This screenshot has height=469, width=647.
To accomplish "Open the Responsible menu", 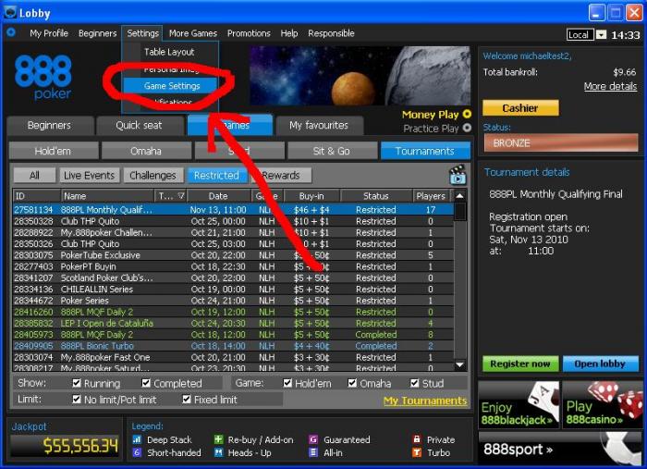I will 331,33.
